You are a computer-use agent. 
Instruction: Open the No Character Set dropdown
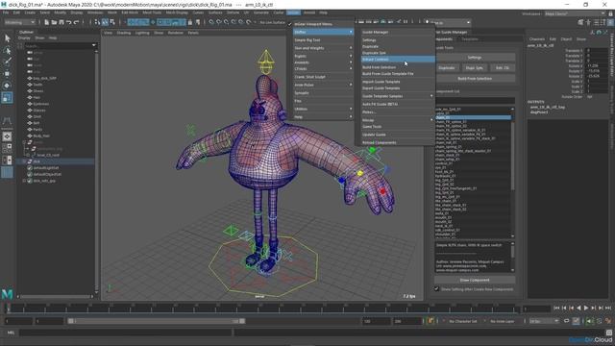(x=462, y=321)
